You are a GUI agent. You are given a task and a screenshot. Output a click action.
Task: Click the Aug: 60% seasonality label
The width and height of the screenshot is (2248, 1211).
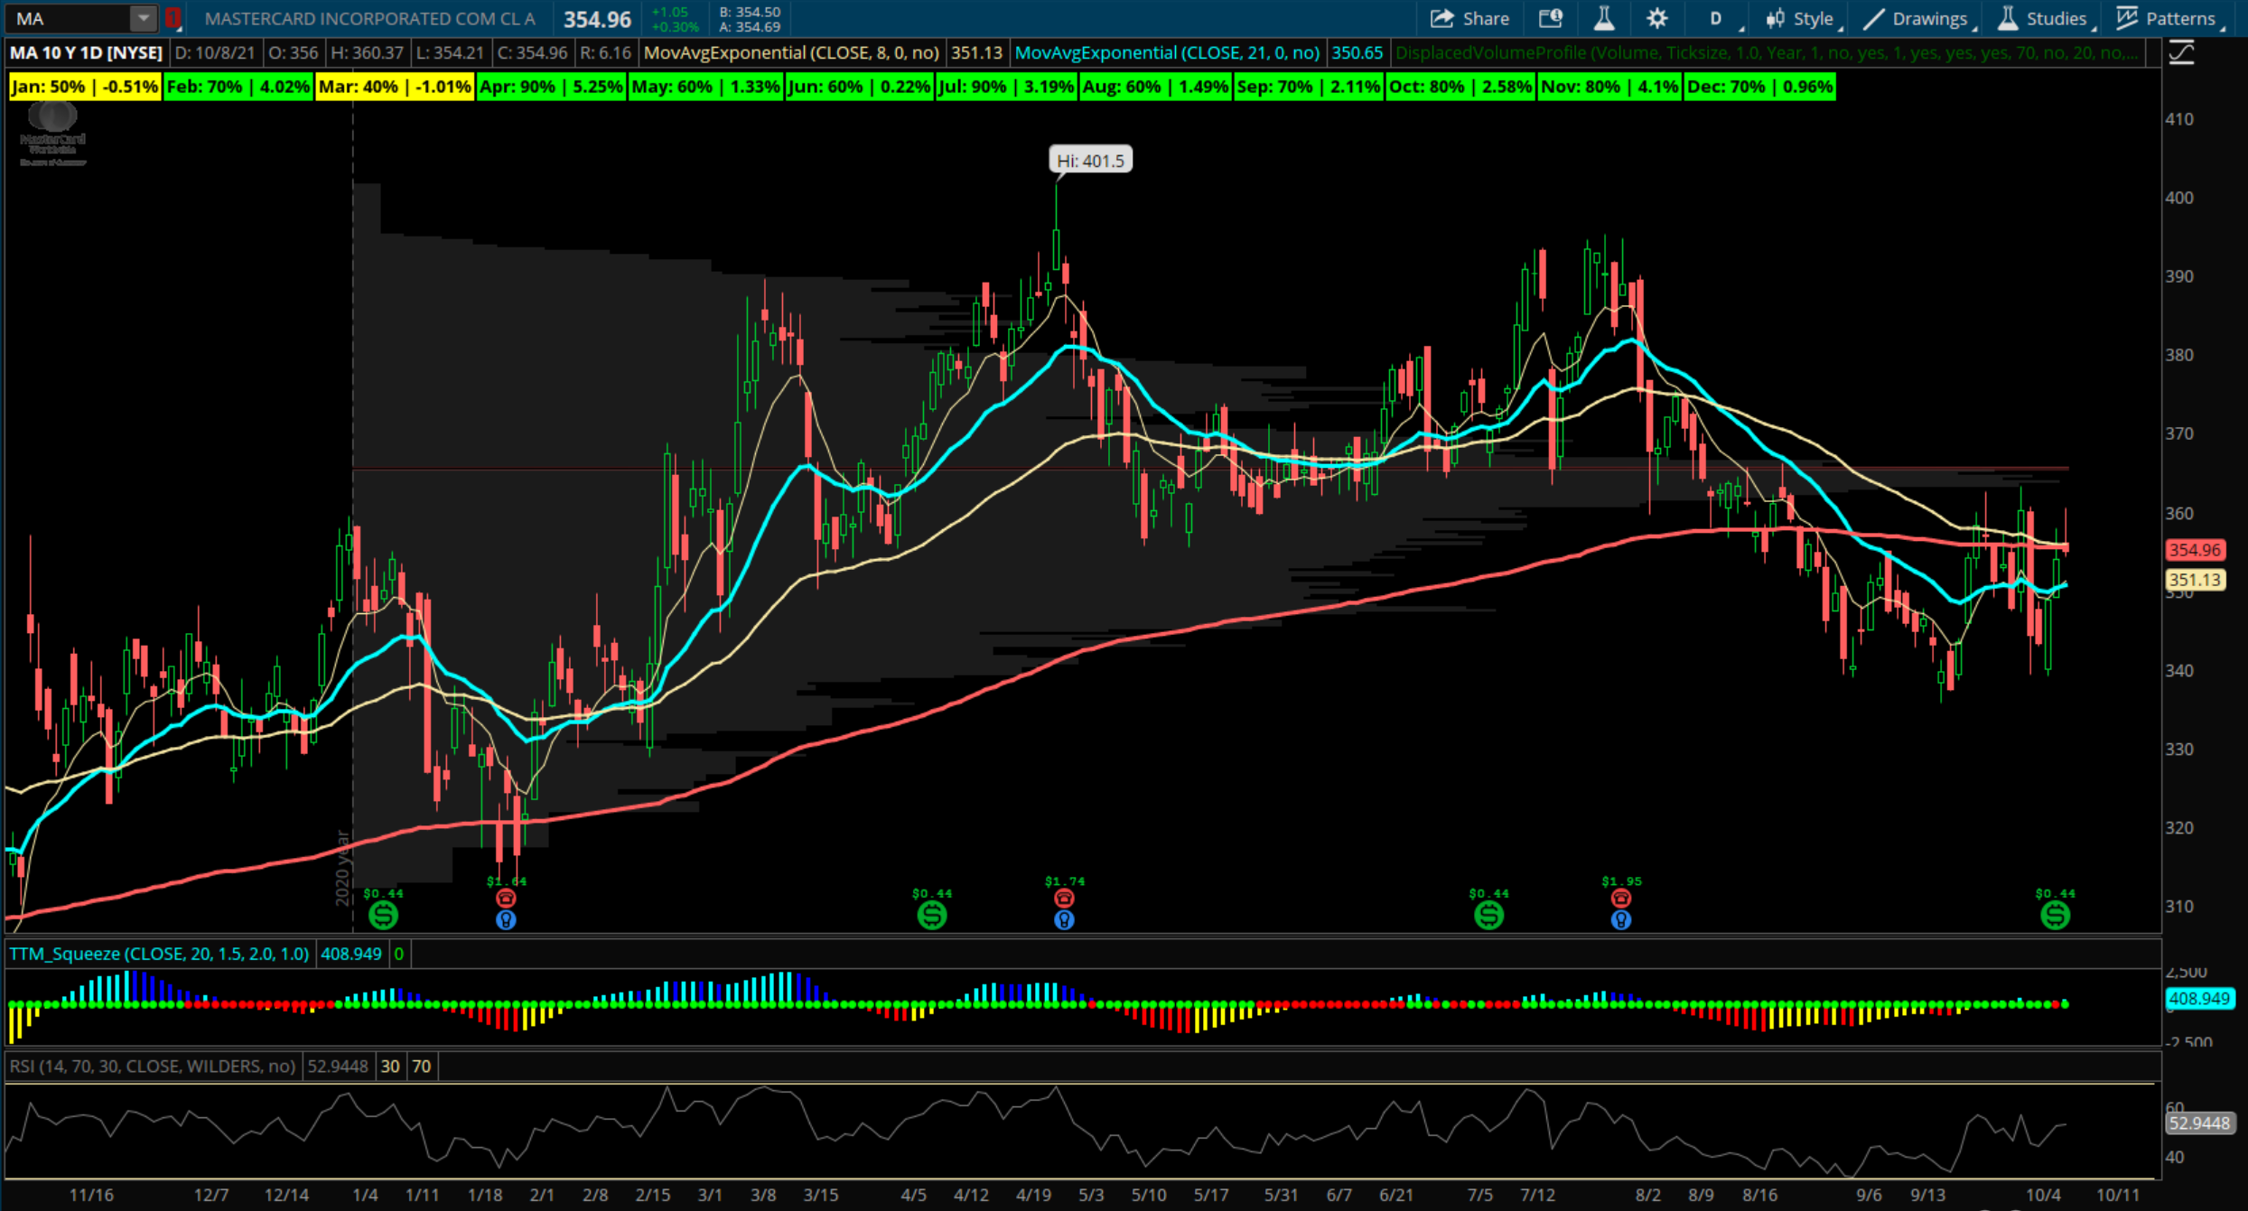[x=1155, y=87]
